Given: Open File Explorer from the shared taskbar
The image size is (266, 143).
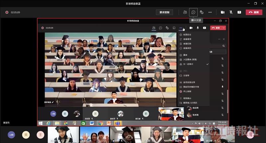Looking at the screenshot, I should (57, 123).
